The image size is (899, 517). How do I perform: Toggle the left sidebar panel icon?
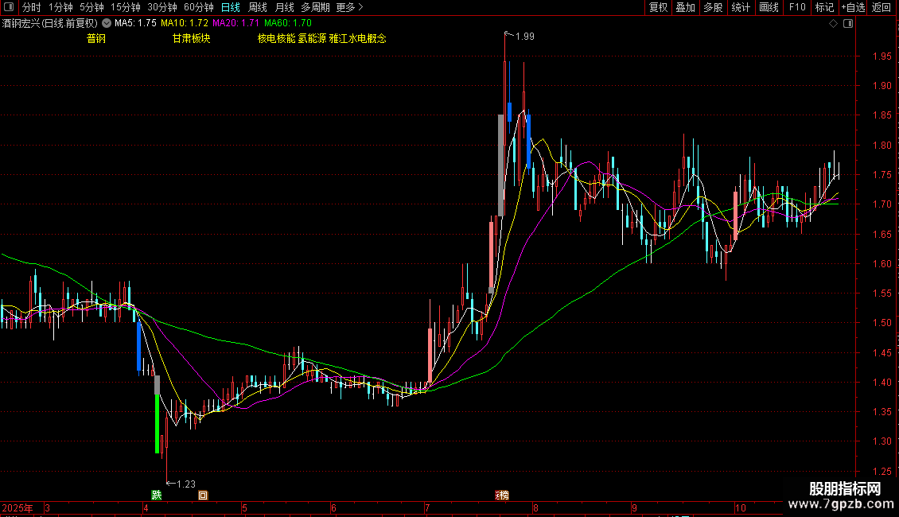pyautogui.click(x=9, y=7)
